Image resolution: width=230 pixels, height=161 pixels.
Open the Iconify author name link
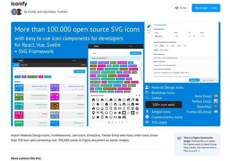(x=32, y=12)
